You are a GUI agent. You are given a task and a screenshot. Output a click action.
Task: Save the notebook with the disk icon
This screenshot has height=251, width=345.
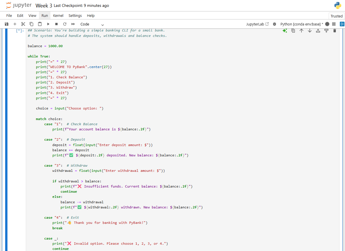click(7, 24)
